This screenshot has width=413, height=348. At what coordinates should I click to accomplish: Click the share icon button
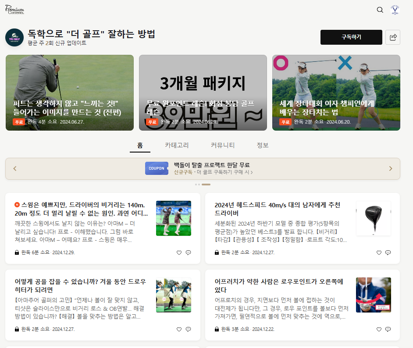[393, 37]
